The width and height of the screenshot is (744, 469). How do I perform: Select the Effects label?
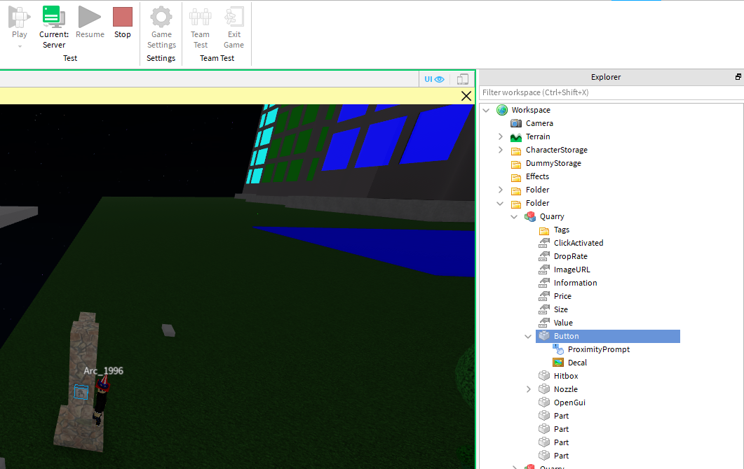coord(537,176)
